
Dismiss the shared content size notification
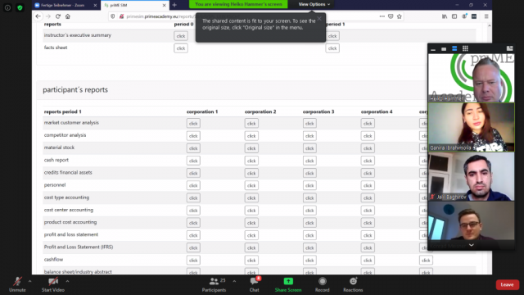click(319, 19)
